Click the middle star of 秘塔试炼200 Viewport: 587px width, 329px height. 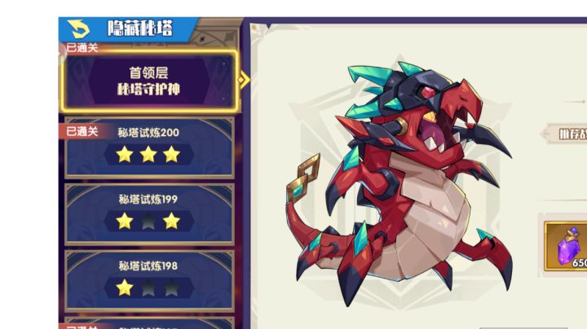(148, 155)
